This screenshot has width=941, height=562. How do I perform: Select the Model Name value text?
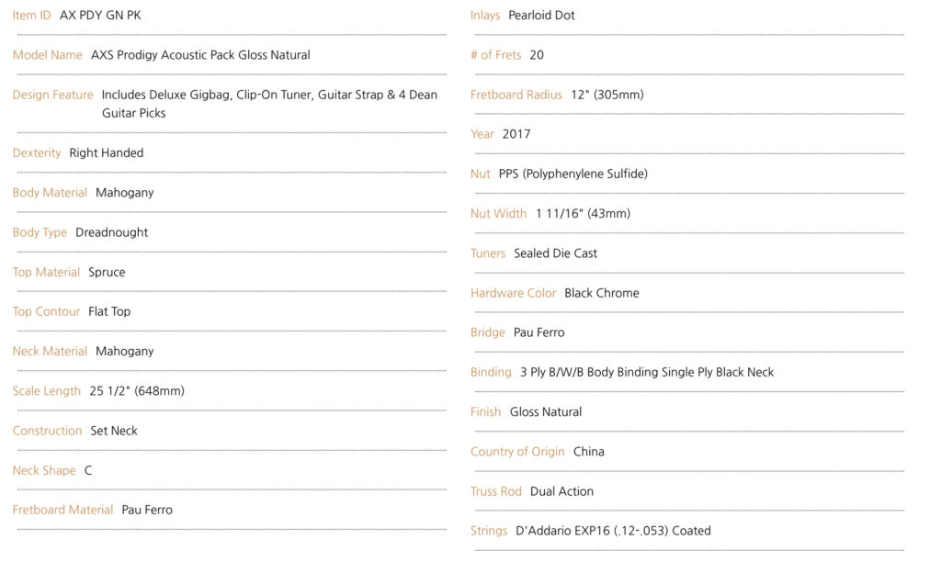pyautogui.click(x=200, y=55)
